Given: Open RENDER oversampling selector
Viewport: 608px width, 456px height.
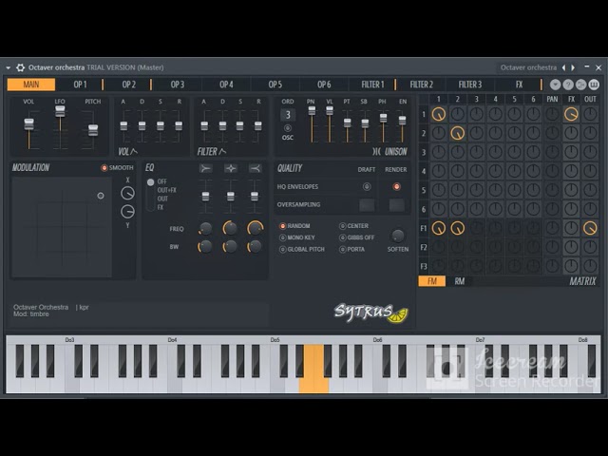Looking at the screenshot, I should click(396, 205).
